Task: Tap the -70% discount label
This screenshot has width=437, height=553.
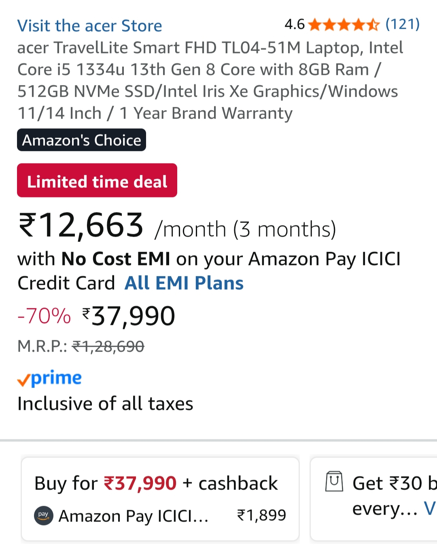Action: point(44,316)
